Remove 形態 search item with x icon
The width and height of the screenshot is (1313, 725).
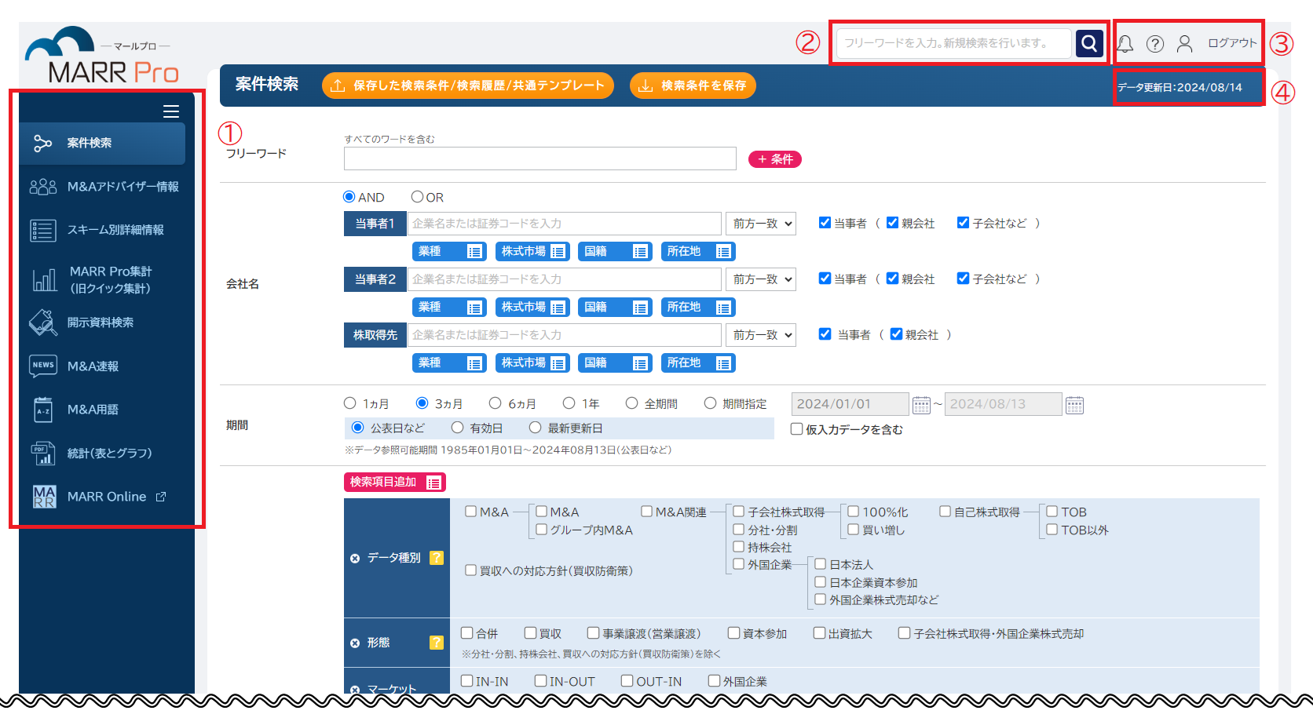point(355,643)
